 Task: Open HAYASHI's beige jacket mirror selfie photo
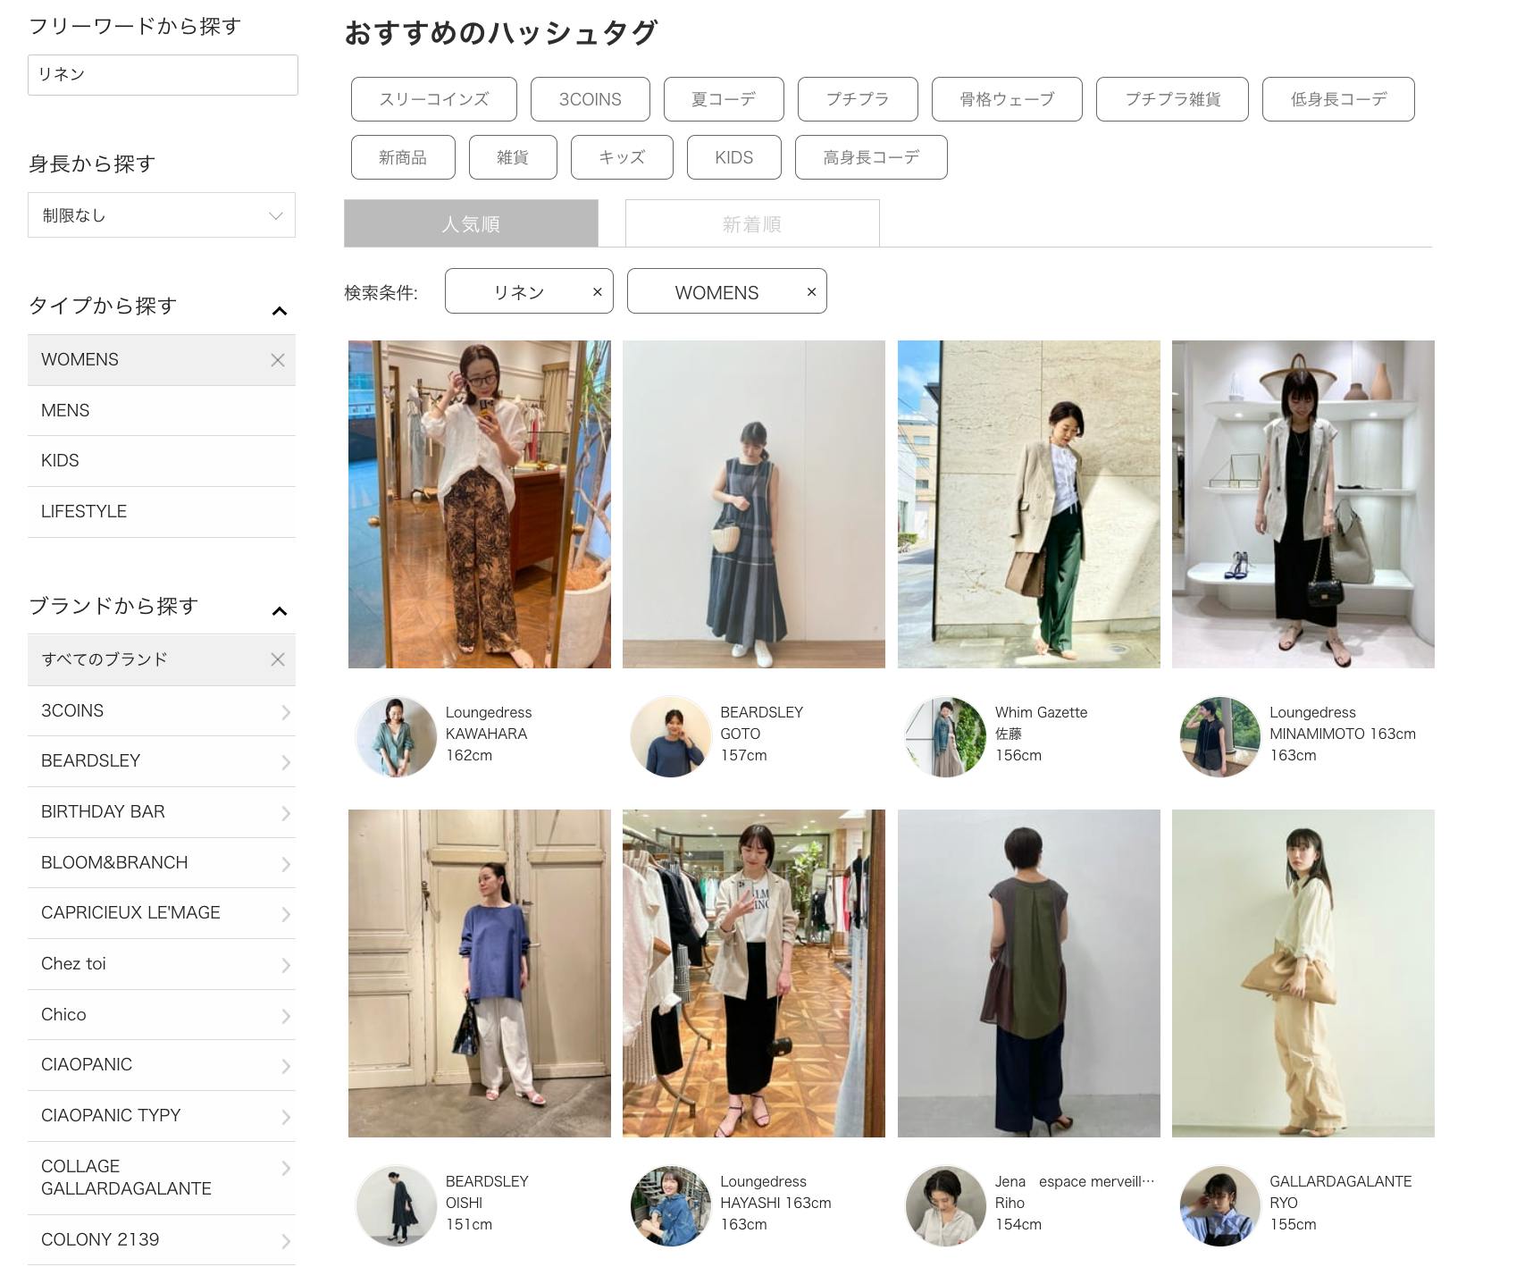click(x=754, y=973)
